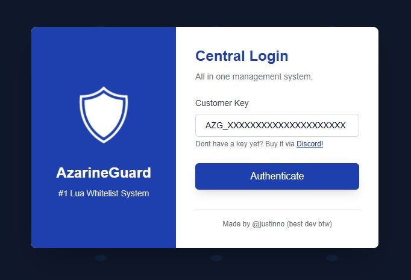The width and height of the screenshot is (411, 280).
Task: Click the blue panel area above the shield
Action: coord(104,57)
